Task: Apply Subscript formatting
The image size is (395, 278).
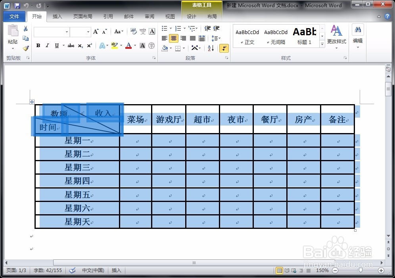Action: [x=80, y=46]
